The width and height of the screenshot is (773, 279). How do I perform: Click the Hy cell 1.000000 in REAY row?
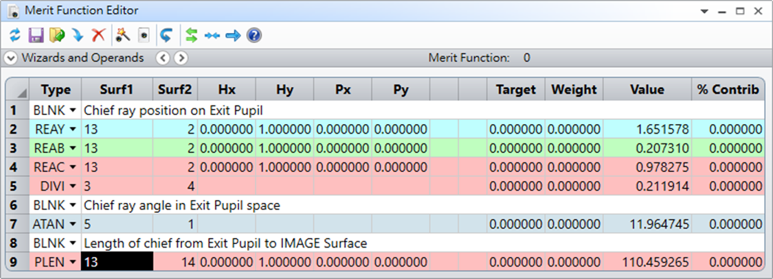pos(284,130)
